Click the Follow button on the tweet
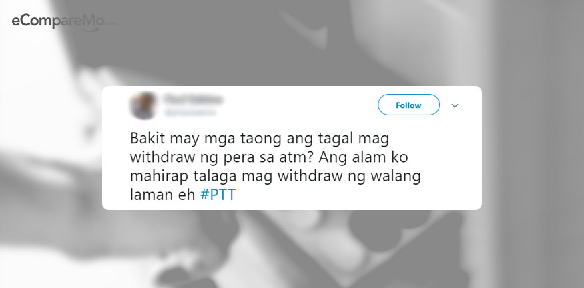This screenshot has width=584, height=288. pos(408,105)
